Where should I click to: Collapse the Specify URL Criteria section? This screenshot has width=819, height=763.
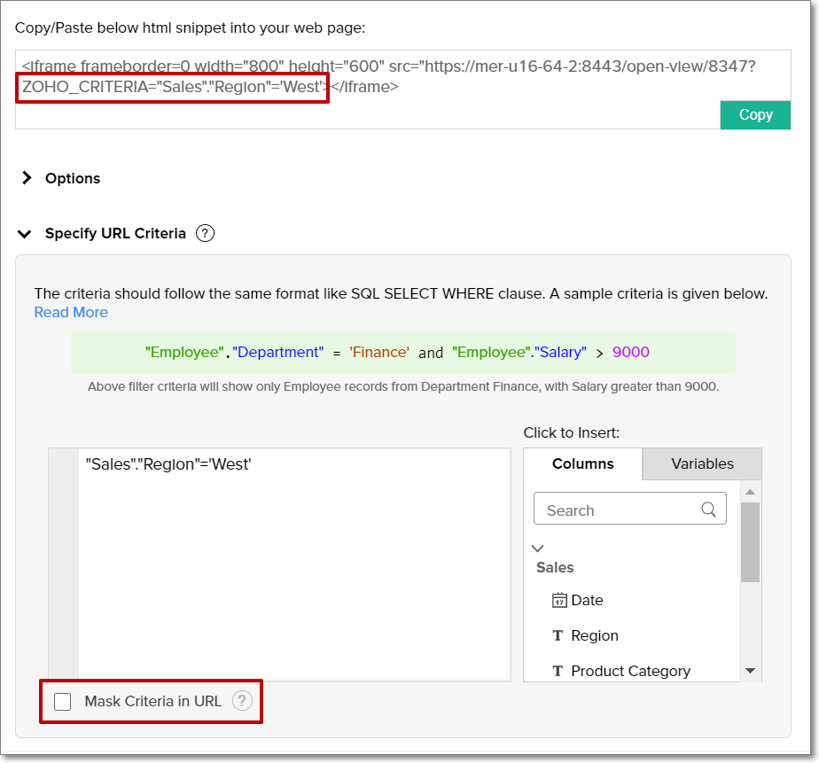pos(27,234)
